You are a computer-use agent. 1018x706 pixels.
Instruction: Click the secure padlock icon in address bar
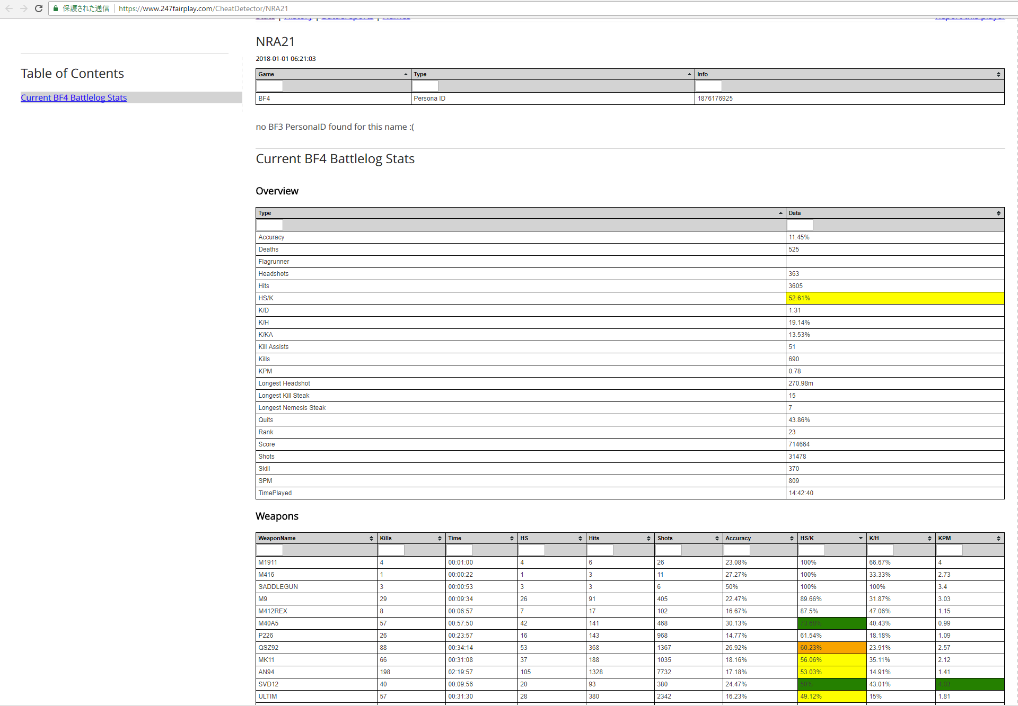tap(56, 8)
